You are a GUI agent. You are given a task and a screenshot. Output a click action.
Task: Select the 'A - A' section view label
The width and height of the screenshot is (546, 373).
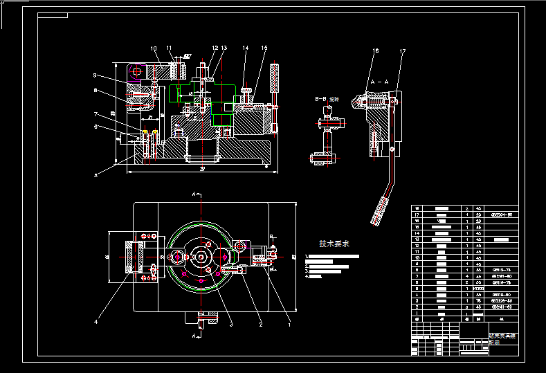coord(379,82)
